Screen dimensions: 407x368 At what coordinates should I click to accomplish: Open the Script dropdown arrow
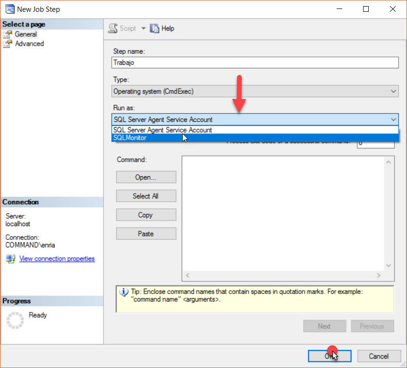click(x=144, y=28)
